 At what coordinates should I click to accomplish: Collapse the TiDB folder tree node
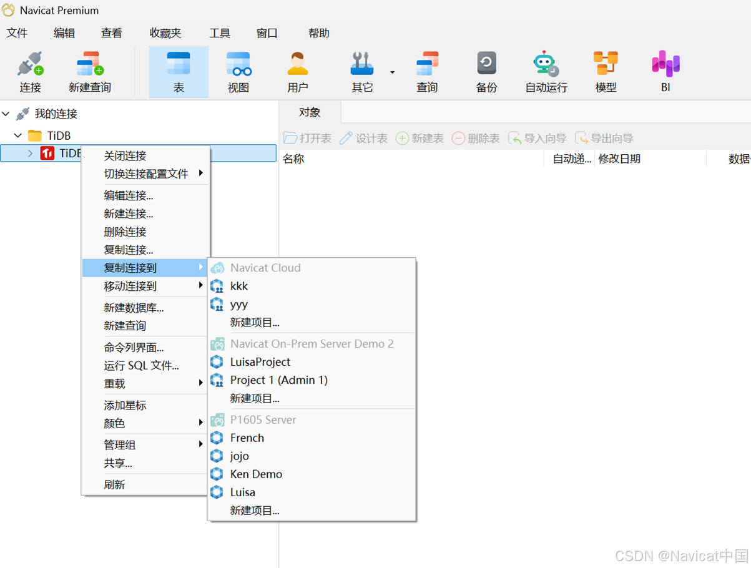[x=18, y=135]
